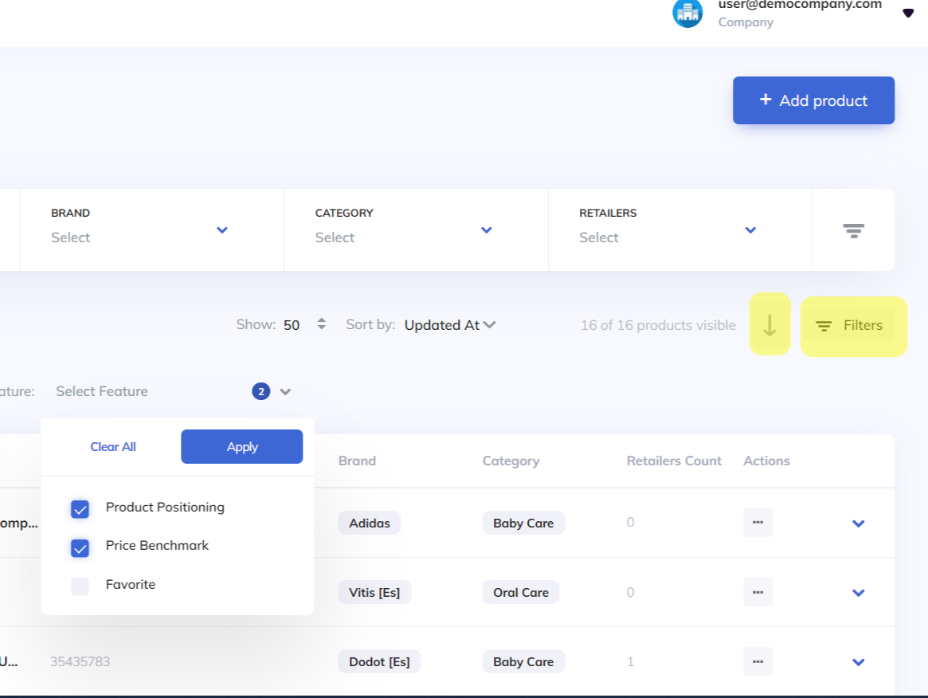
Task: Enable the Favorite checkbox
Action: point(80,586)
